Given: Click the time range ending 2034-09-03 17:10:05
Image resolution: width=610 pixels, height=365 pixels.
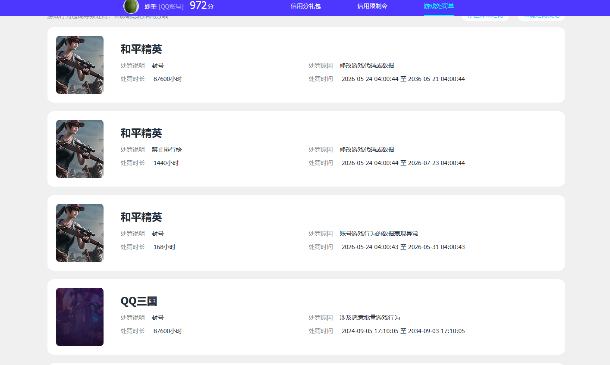Looking at the screenshot, I should [403, 331].
